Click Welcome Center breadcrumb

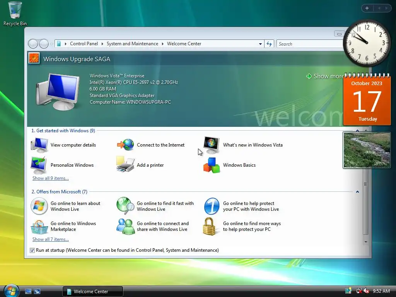(184, 44)
